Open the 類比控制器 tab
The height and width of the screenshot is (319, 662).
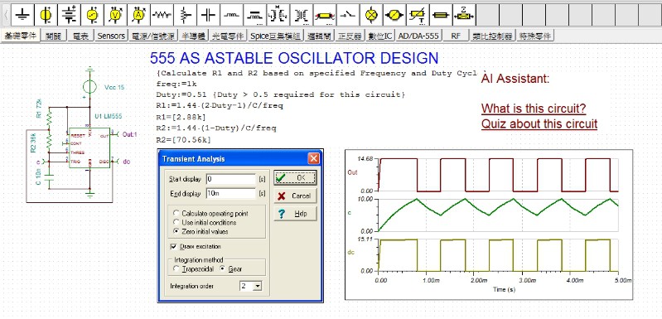[493, 36]
